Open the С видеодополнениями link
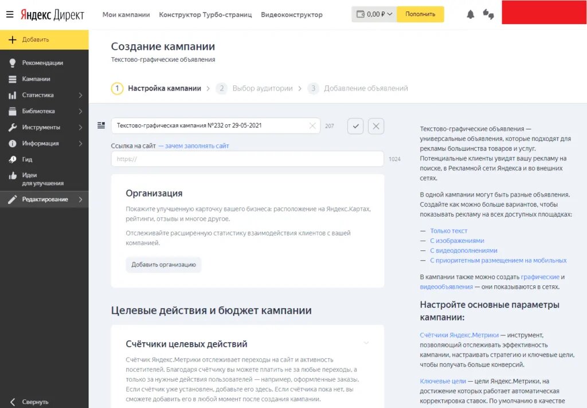Viewport: 587px width, 408px height. (x=463, y=250)
